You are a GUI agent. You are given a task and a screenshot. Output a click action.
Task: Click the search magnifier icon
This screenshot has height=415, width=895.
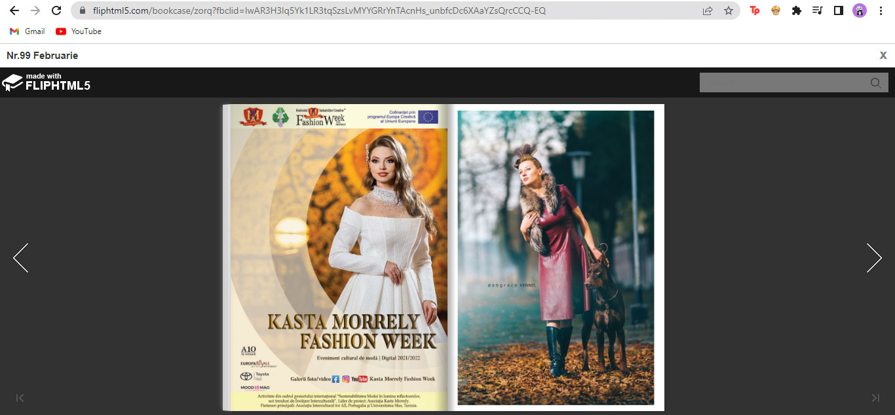pyautogui.click(x=876, y=83)
